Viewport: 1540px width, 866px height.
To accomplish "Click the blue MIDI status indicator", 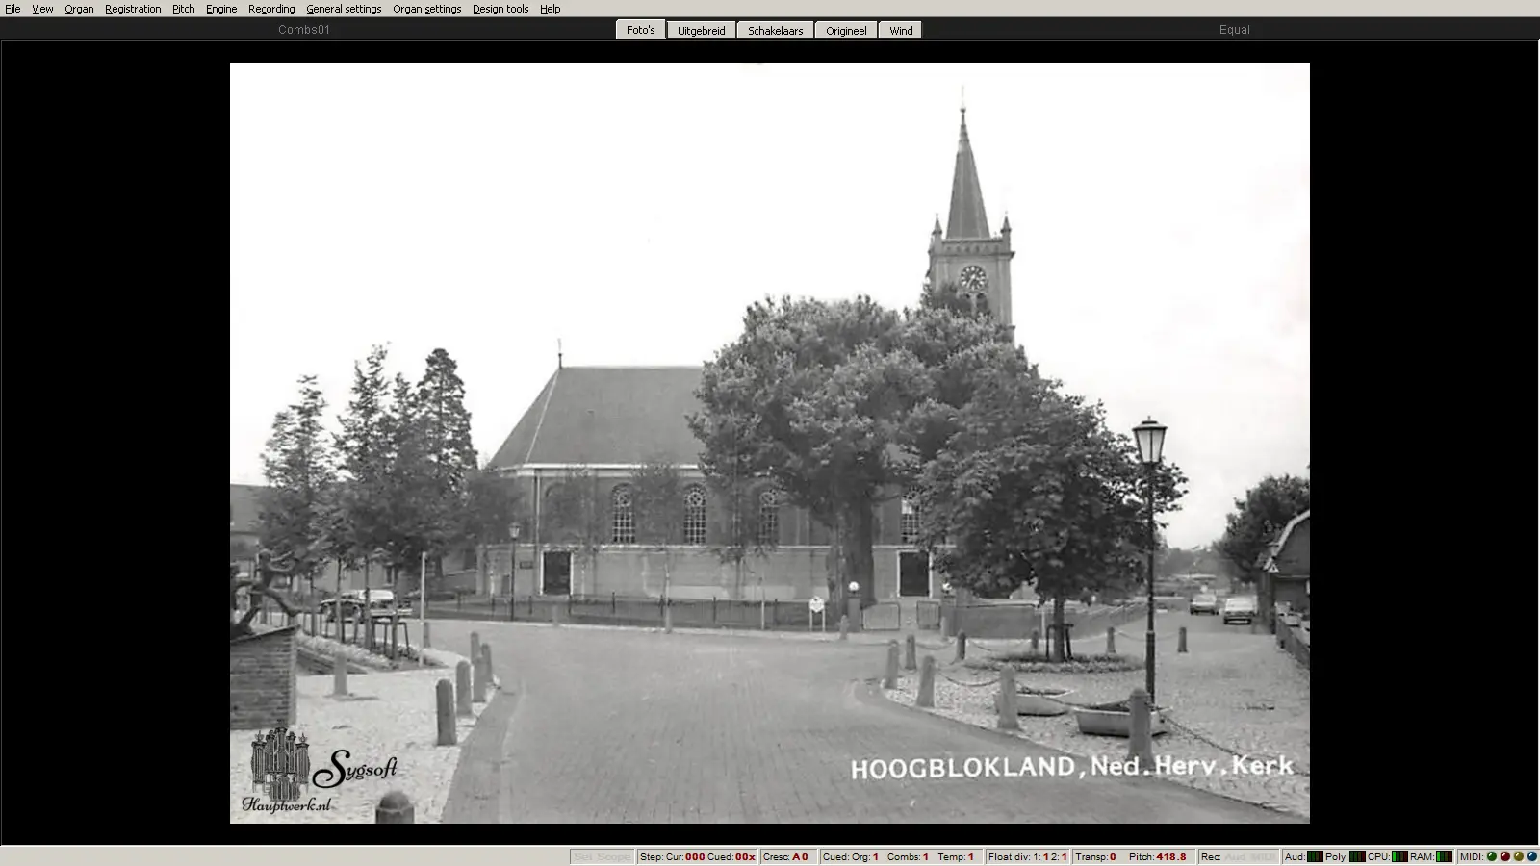I will [1532, 856].
